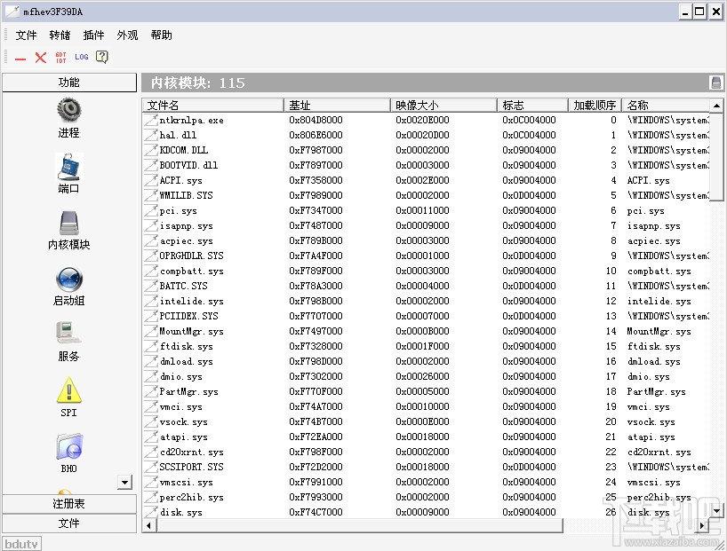
Task: Expand the 注册表 (Registry) section bar
Action: point(68,502)
